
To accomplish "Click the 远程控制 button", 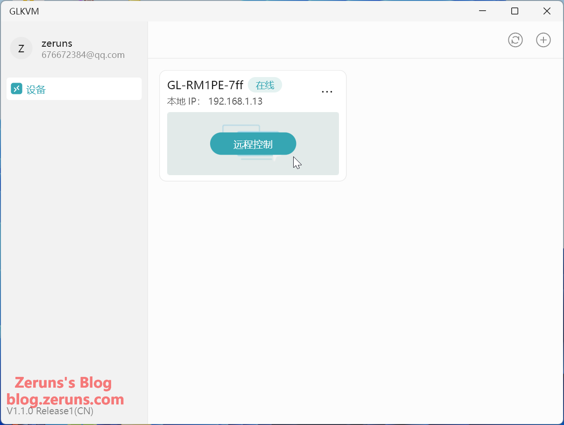I will (253, 144).
